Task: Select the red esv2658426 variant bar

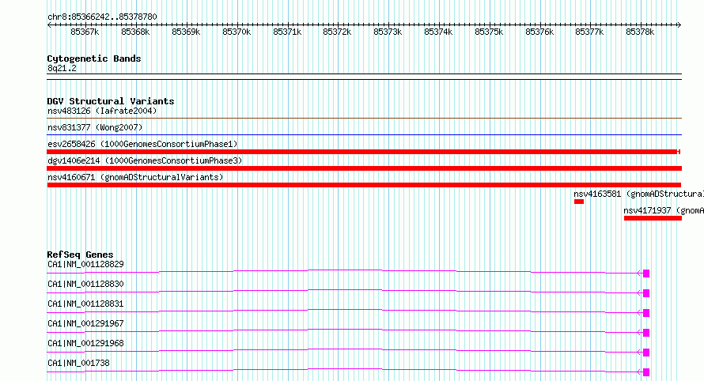Action: (364, 152)
